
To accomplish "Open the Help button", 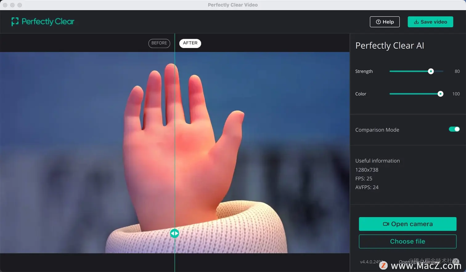I will click(x=385, y=22).
